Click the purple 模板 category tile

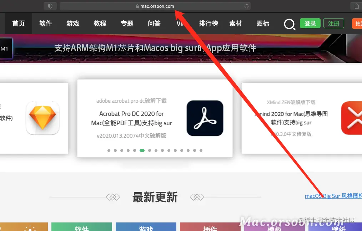tap(274, 227)
